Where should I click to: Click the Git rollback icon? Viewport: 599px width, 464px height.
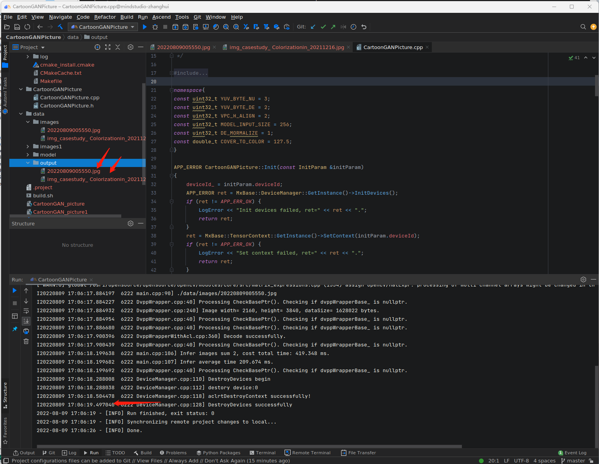coord(364,27)
